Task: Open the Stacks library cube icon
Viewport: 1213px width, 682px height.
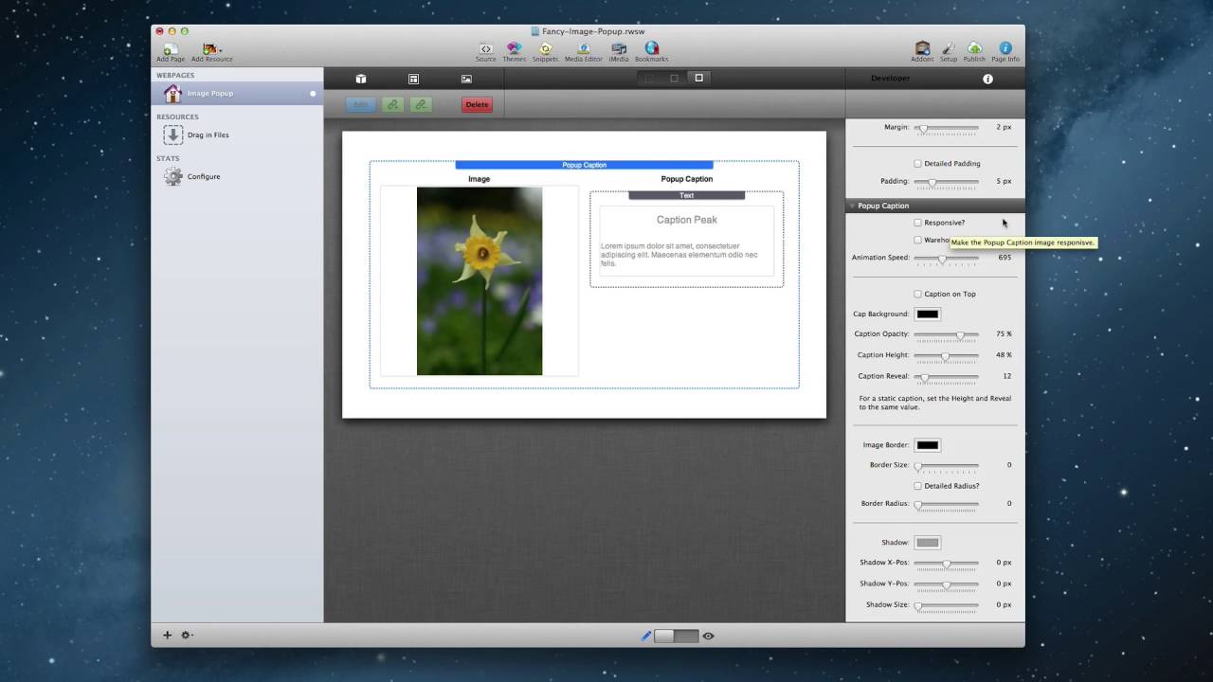Action: pos(361,79)
